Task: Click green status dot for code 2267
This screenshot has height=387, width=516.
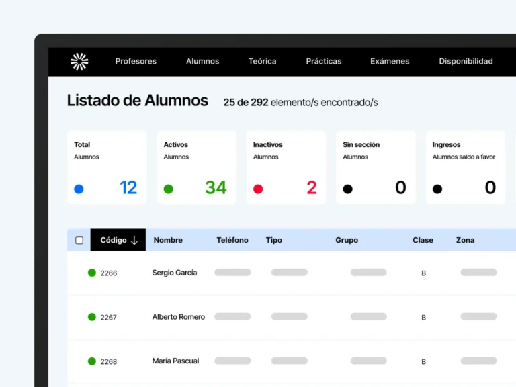Action: pos(92,317)
